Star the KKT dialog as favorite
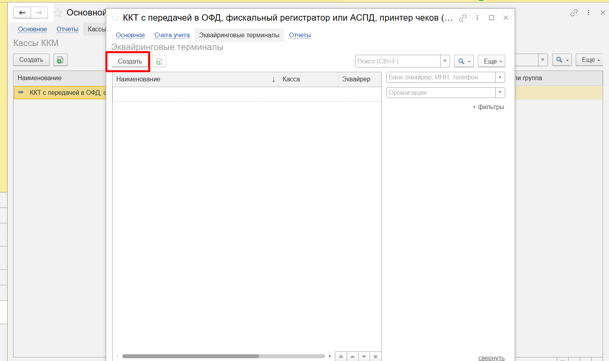Screen dimensions: 609x361 (115, 18)
